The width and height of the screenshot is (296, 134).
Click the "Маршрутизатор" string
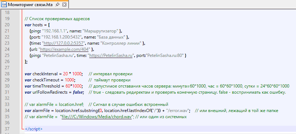[100, 31]
